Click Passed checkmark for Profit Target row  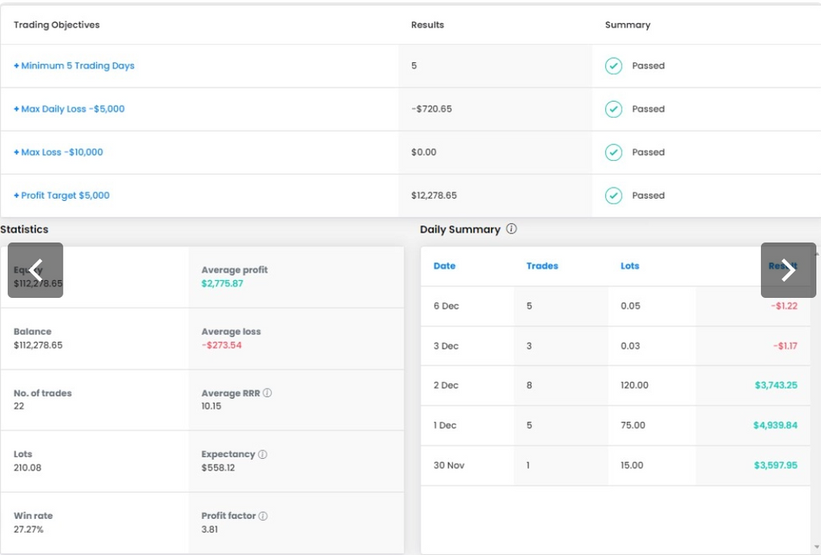click(x=613, y=195)
